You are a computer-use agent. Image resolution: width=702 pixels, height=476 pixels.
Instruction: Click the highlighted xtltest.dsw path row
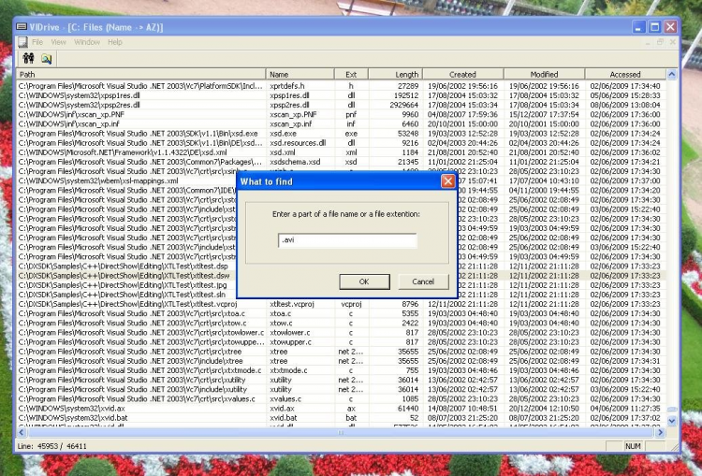(x=124, y=276)
